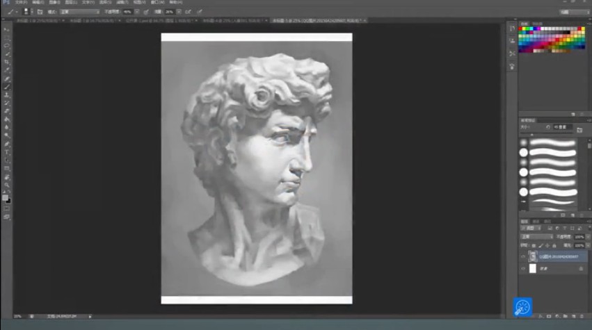
Task: Select the History Brush tool
Action: coord(7,103)
